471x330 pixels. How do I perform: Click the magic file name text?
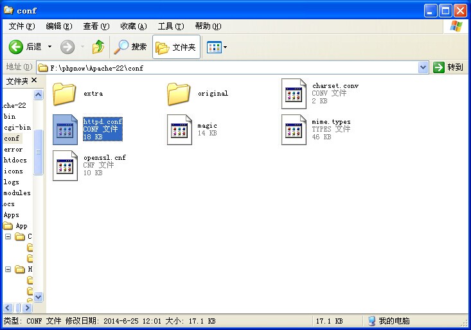(x=207, y=125)
